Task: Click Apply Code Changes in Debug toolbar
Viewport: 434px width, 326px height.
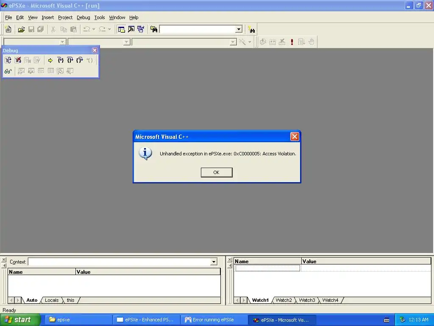Action: [37, 60]
